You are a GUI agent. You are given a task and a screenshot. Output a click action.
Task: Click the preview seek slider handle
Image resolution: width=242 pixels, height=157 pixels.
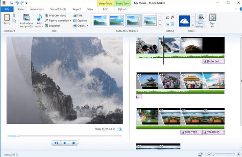point(17,136)
